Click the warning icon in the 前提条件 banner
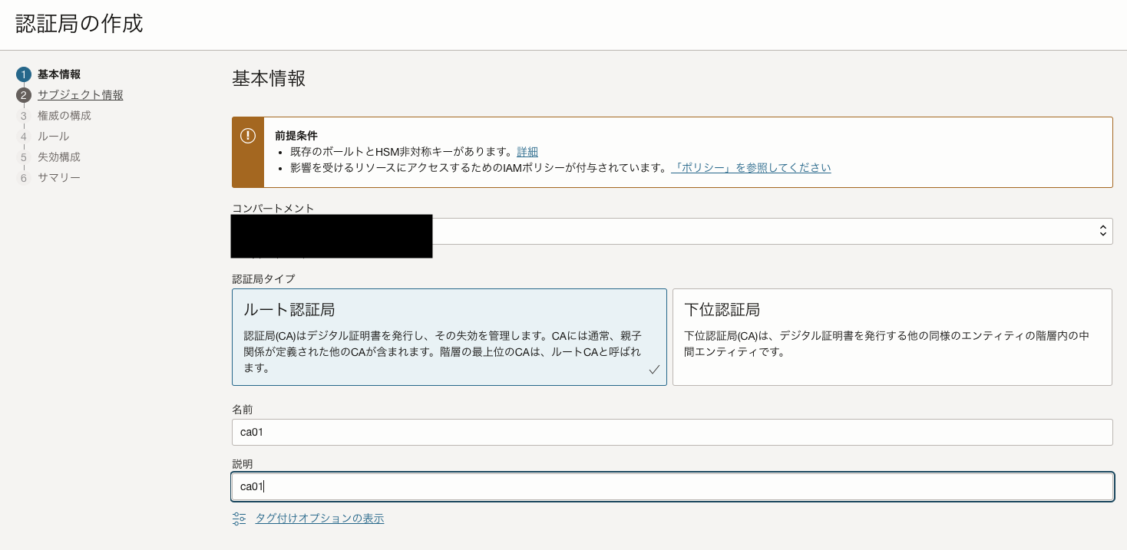Screen dimensions: 1127x550 coord(247,135)
